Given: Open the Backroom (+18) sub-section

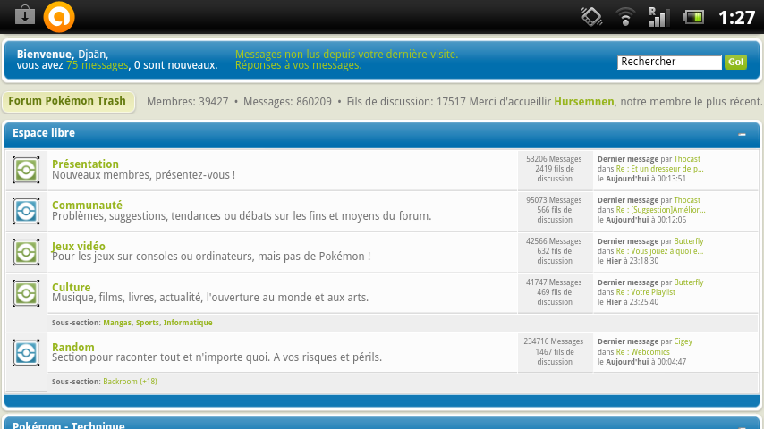Looking at the screenshot, I should click(x=130, y=382).
